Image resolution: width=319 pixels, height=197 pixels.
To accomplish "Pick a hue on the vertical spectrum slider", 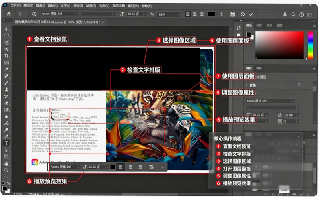I will coord(310,45).
